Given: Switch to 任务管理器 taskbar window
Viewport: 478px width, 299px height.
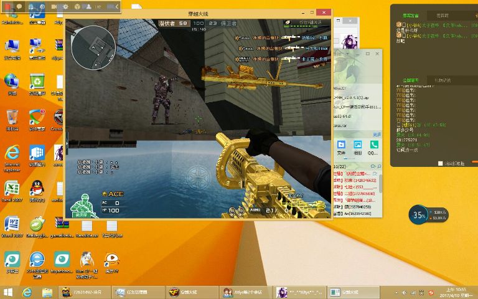Looking at the screenshot, I should tap(139, 292).
